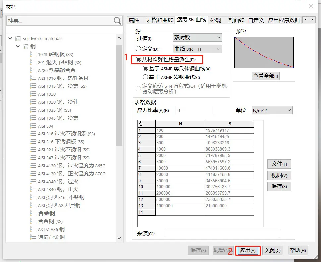Select 从材料弹性模量派生 radio button
The image size is (321, 262).
(x=138, y=59)
